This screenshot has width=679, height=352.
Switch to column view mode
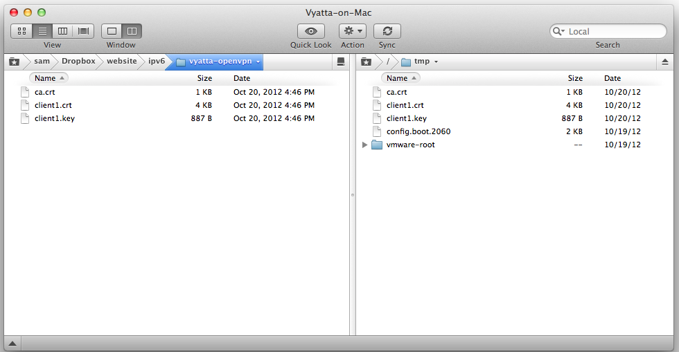[63, 31]
